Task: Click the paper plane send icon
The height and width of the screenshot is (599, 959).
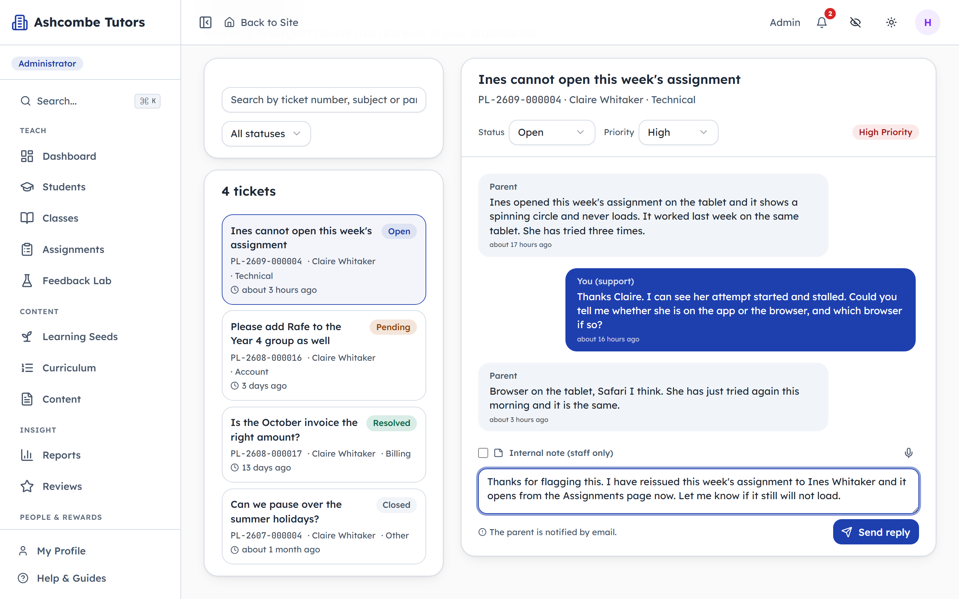Action: click(x=847, y=532)
